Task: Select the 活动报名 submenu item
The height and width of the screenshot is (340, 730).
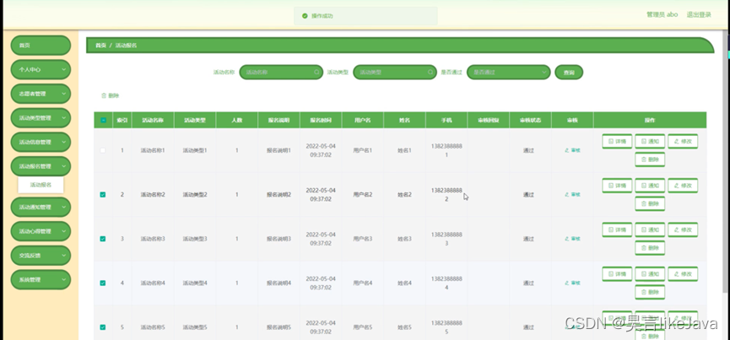Action: [41, 185]
